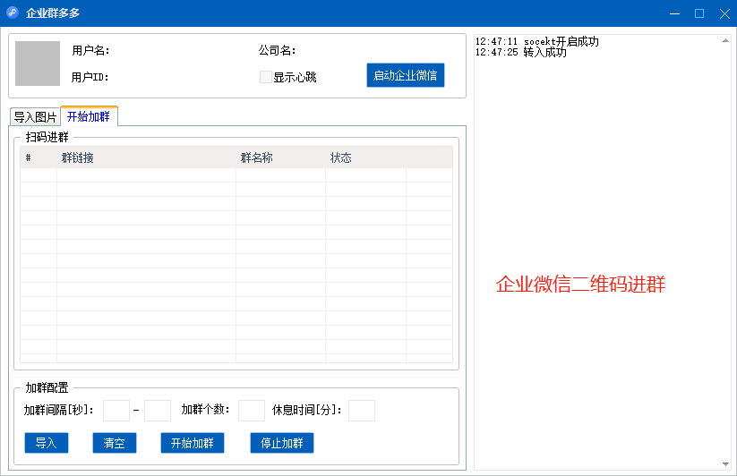Click the 群链接 column header
This screenshot has width=737, height=476.
click(x=145, y=158)
